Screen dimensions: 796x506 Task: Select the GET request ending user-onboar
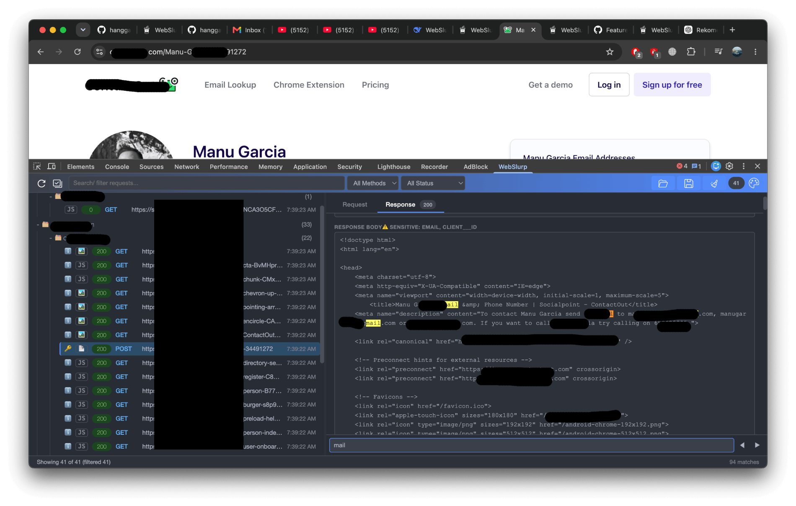click(x=190, y=447)
